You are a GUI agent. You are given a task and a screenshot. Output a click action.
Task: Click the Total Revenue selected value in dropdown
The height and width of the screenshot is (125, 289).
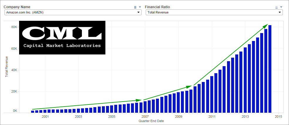(x=158, y=13)
